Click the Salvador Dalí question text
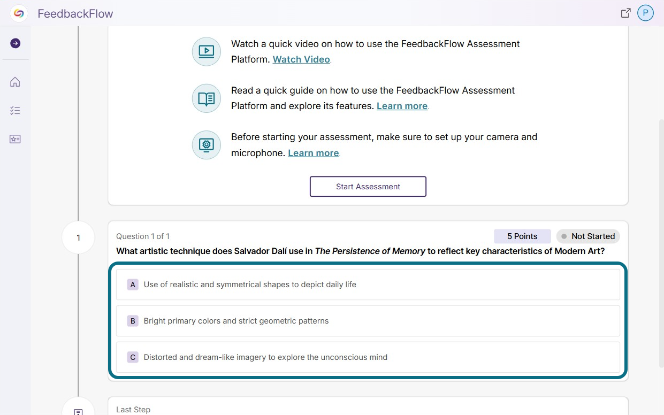 [x=361, y=251]
